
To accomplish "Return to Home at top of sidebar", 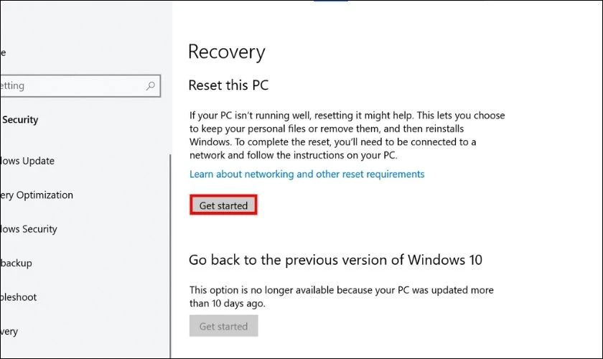I will click(x=3, y=52).
